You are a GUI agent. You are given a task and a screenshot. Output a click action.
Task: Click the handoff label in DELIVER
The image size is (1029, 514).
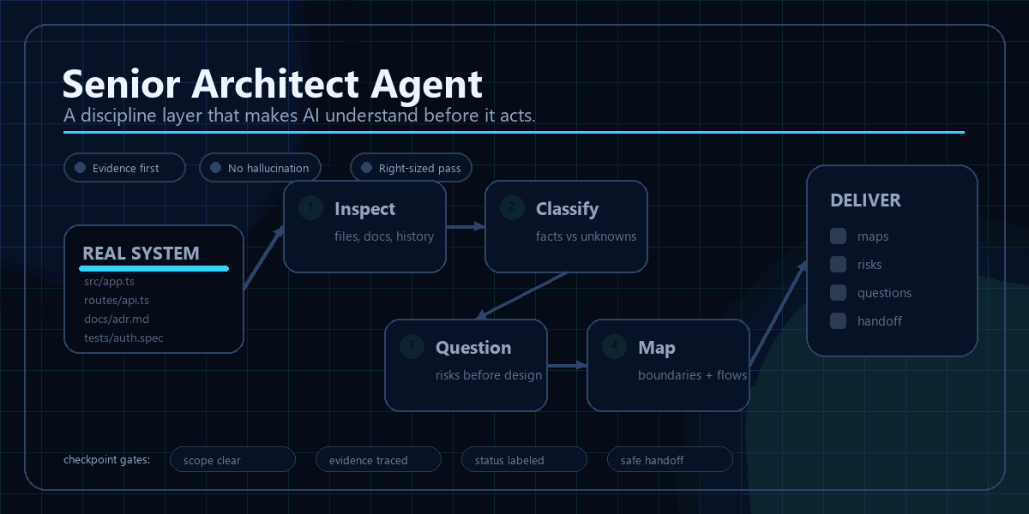tap(880, 321)
